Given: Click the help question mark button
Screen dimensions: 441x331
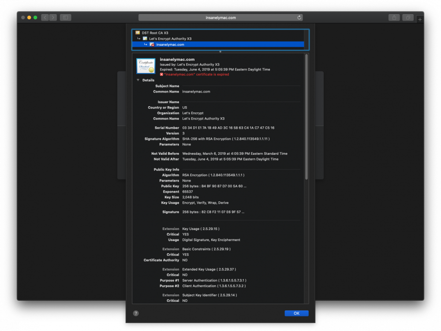Looking at the screenshot, I should coord(136,313).
